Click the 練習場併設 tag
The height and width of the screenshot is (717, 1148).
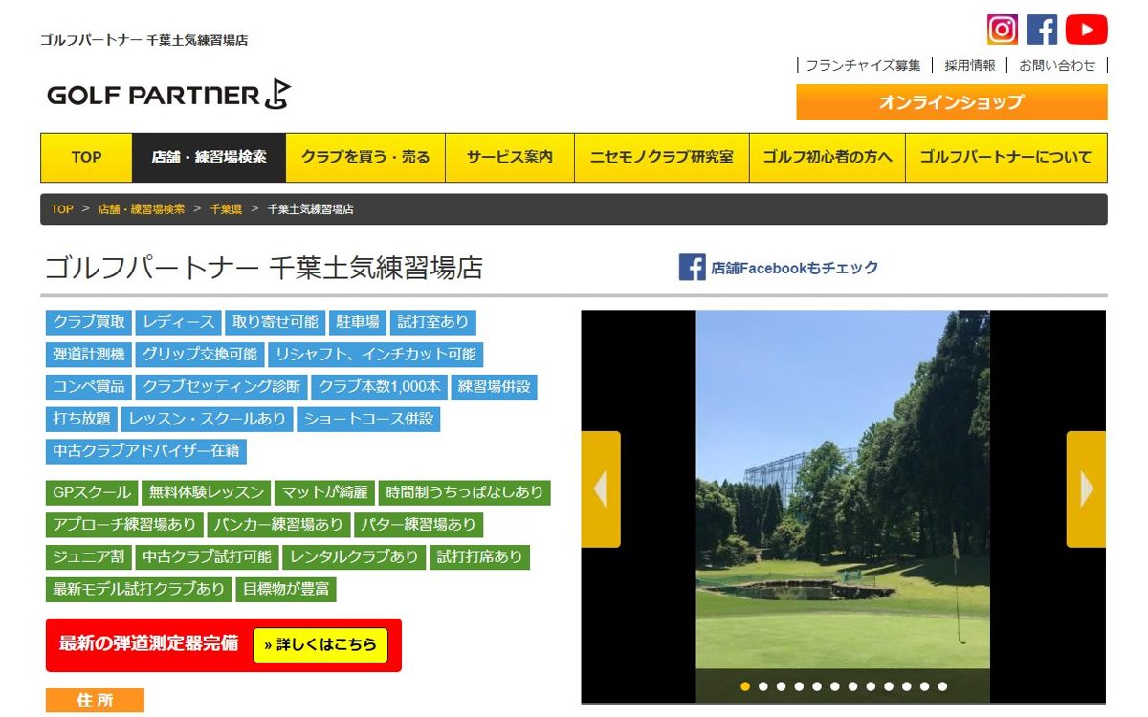coord(494,387)
